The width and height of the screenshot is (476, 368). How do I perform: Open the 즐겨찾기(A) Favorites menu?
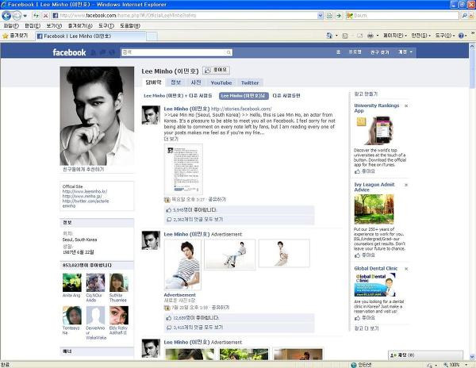[x=80, y=26]
